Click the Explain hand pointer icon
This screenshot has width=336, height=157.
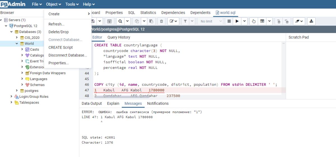pos(254,21)
